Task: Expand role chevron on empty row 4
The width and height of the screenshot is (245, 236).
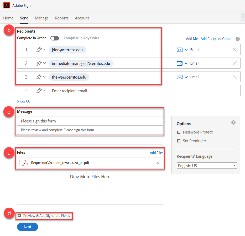Action: coord(44,90)
